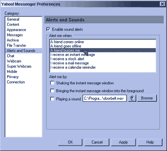Go to the Messages category
The image size is (167, 151).
pyautogui.click(x=15, y=35)
